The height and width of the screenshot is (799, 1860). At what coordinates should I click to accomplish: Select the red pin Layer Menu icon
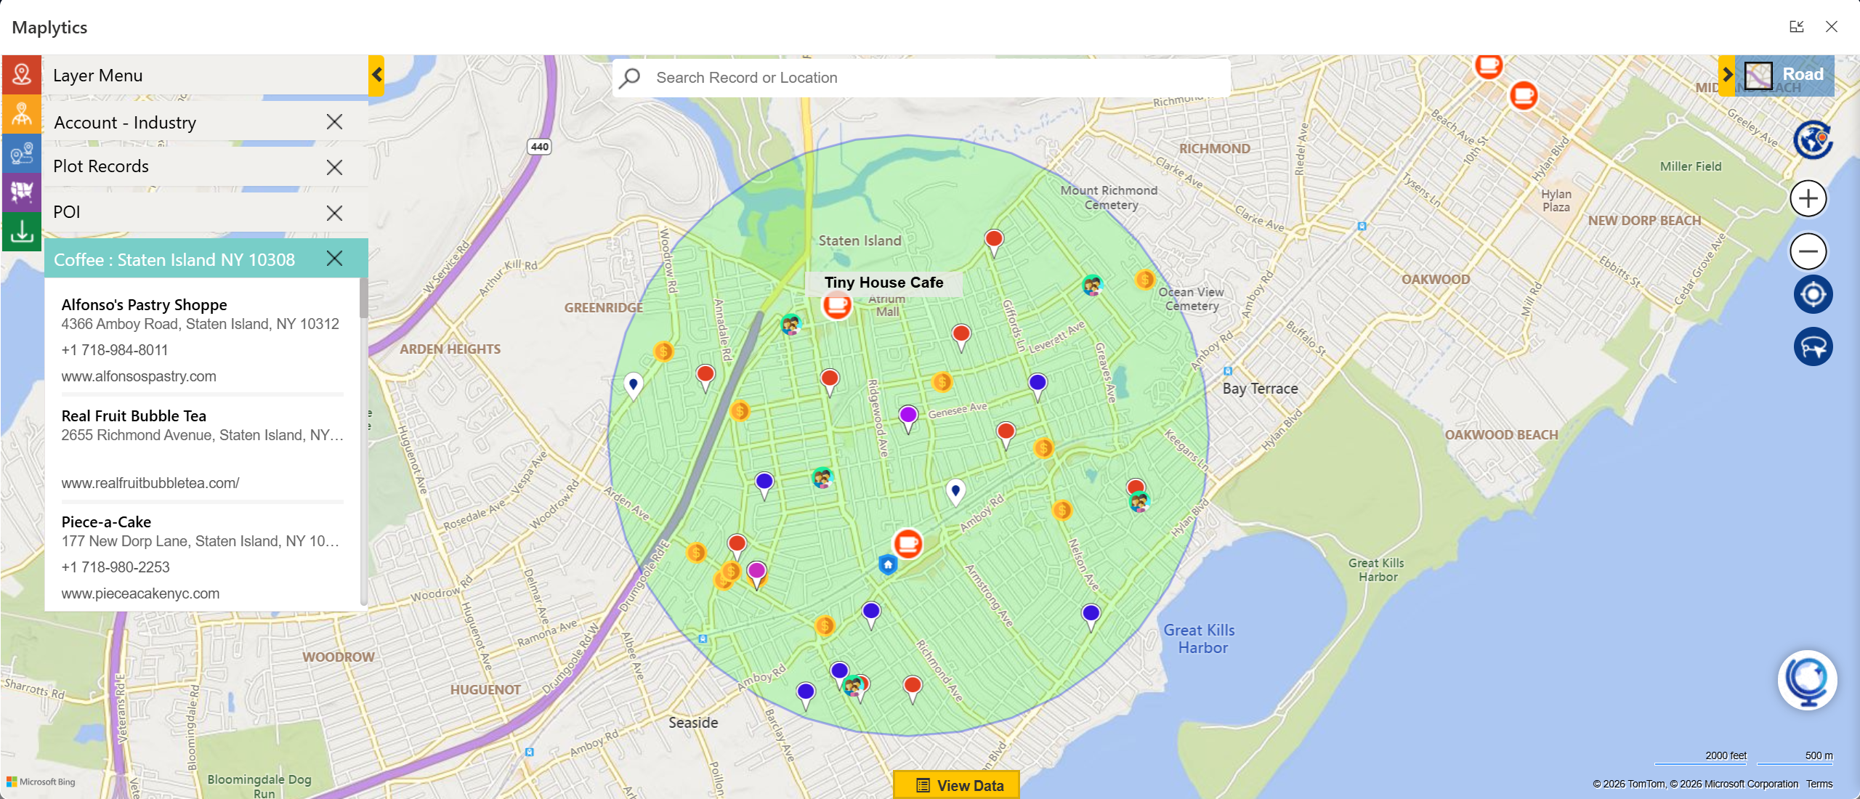point(22,74)
